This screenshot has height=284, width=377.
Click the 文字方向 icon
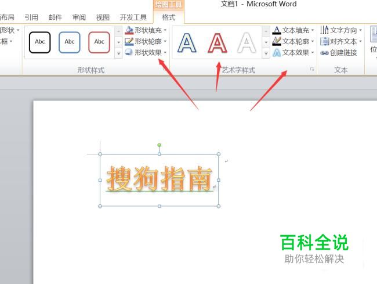[324, 30]
